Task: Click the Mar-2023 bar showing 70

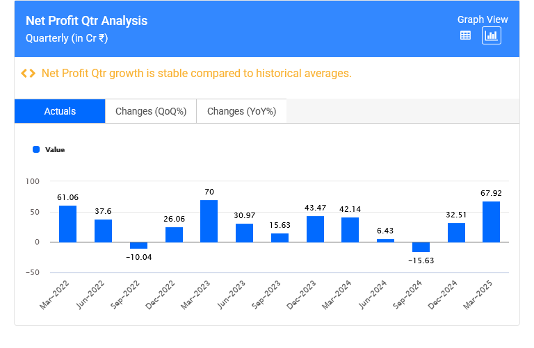Action: pyautogui.click(x=209, y=221)
